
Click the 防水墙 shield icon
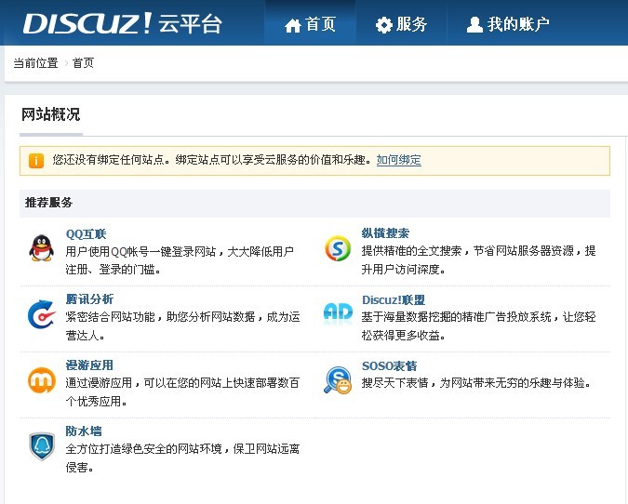tap(42, 446)
